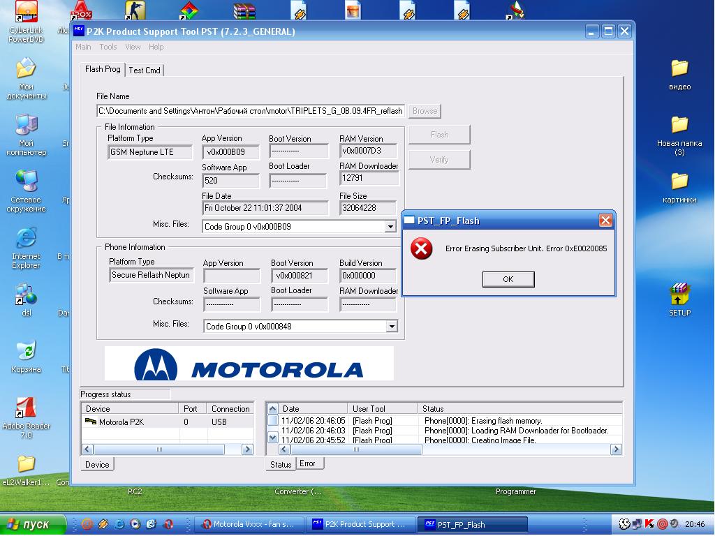Click device list scroll left arrow
Viewport: 715px width, 536px height.
click(x=87, y=449)
